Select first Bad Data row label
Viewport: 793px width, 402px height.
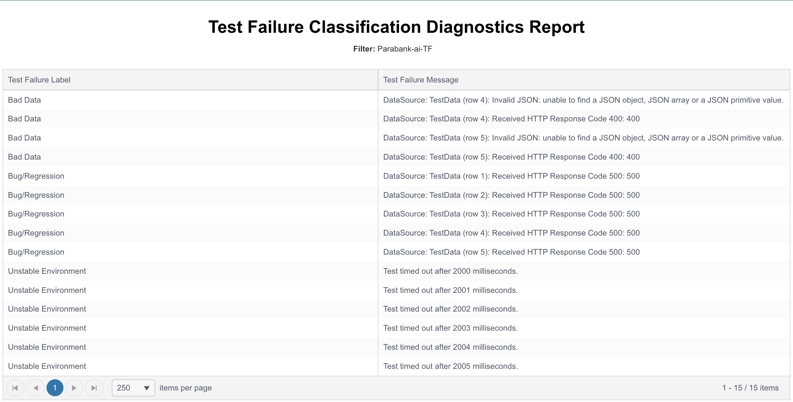pyautogui.click(x=25, y=100)
